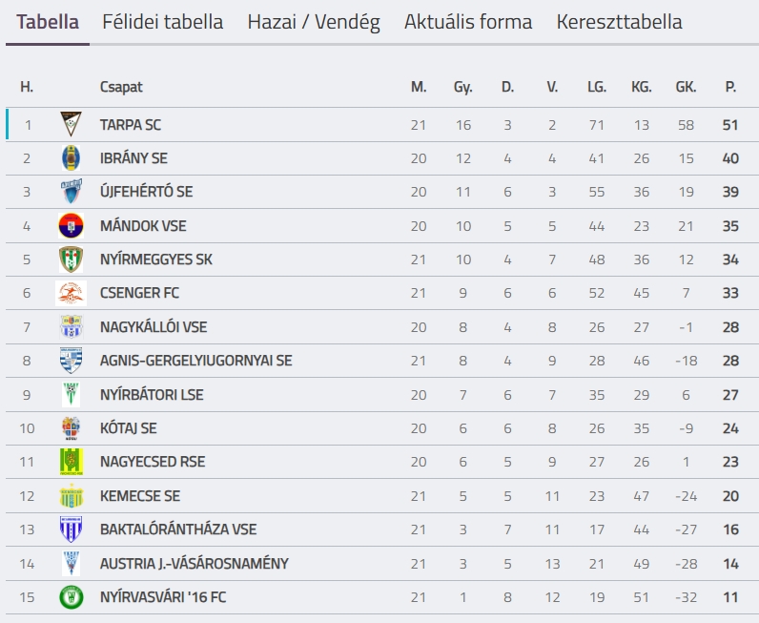
Task: Click the P. points column header
Action: pos(730,87)
